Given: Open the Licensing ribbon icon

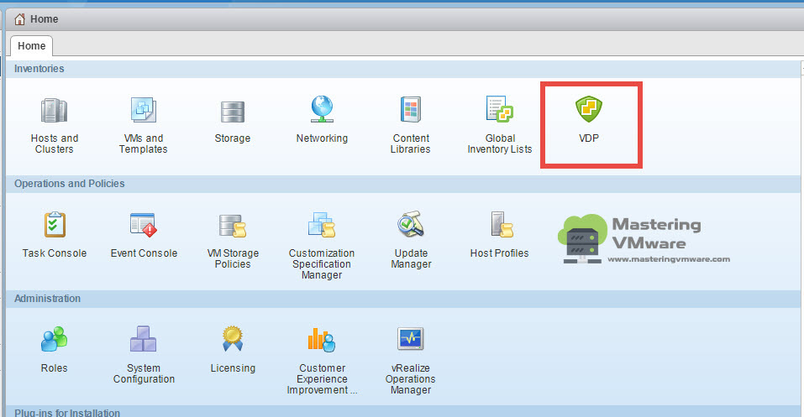Looking at the screenshot, I should 232,339.
